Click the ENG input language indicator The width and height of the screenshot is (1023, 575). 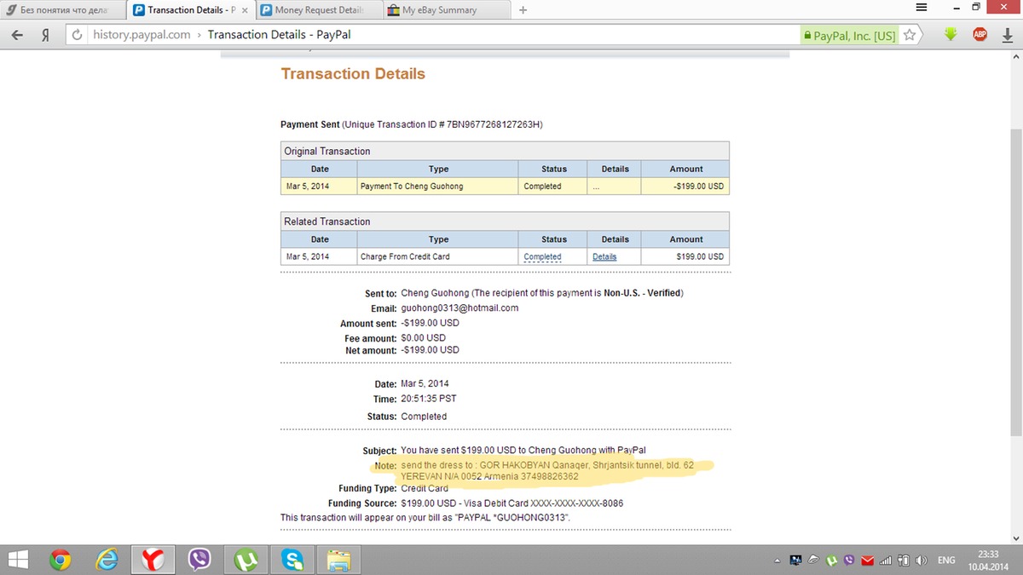(x=946, y=561)
